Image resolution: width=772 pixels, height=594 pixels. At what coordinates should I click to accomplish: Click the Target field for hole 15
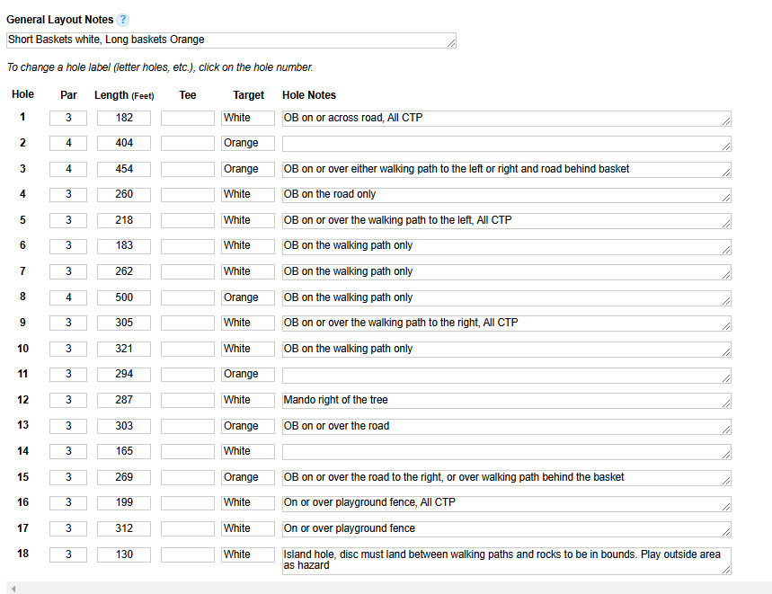[248, 477]
